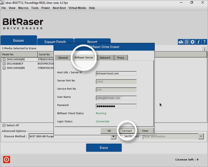
Task: Open the Total Verification combo box
Action: [x=173, y=136]
